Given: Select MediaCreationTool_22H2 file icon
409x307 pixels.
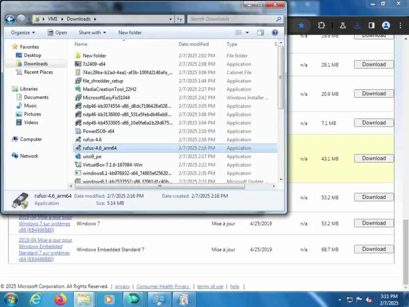Looking at the screenshot, I should click(x=78, y=89).
